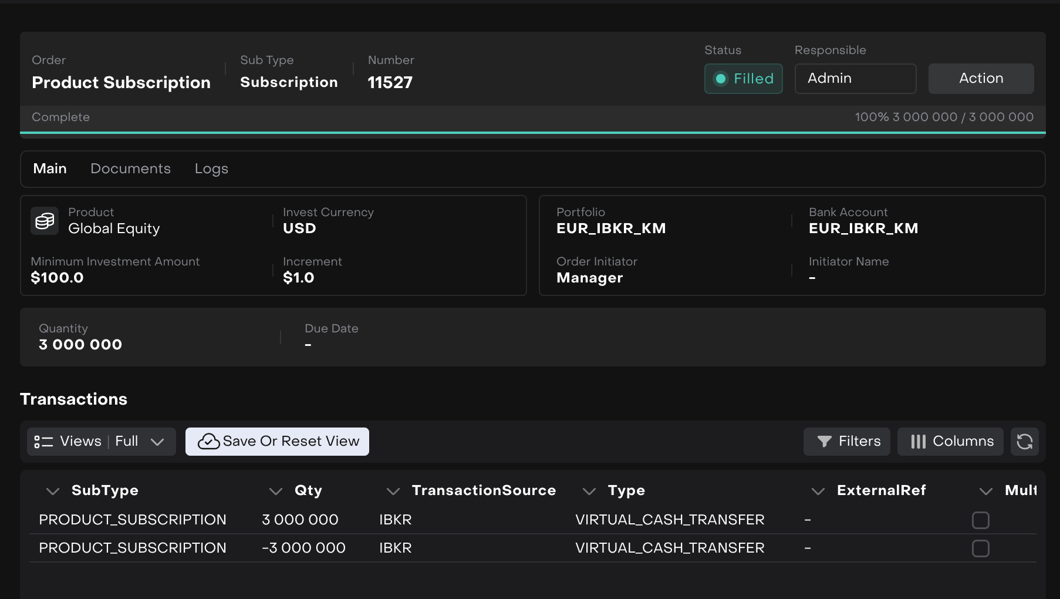Click the list icon next to Views

coord(43,442)
